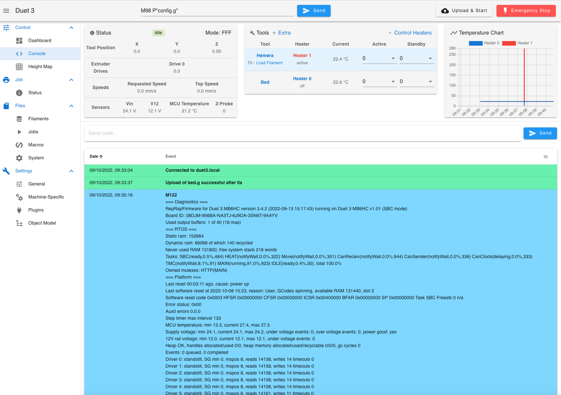Screen dimensions: 561x395
Task: Click the Date column sort arrow
Action: click(101, 156)
